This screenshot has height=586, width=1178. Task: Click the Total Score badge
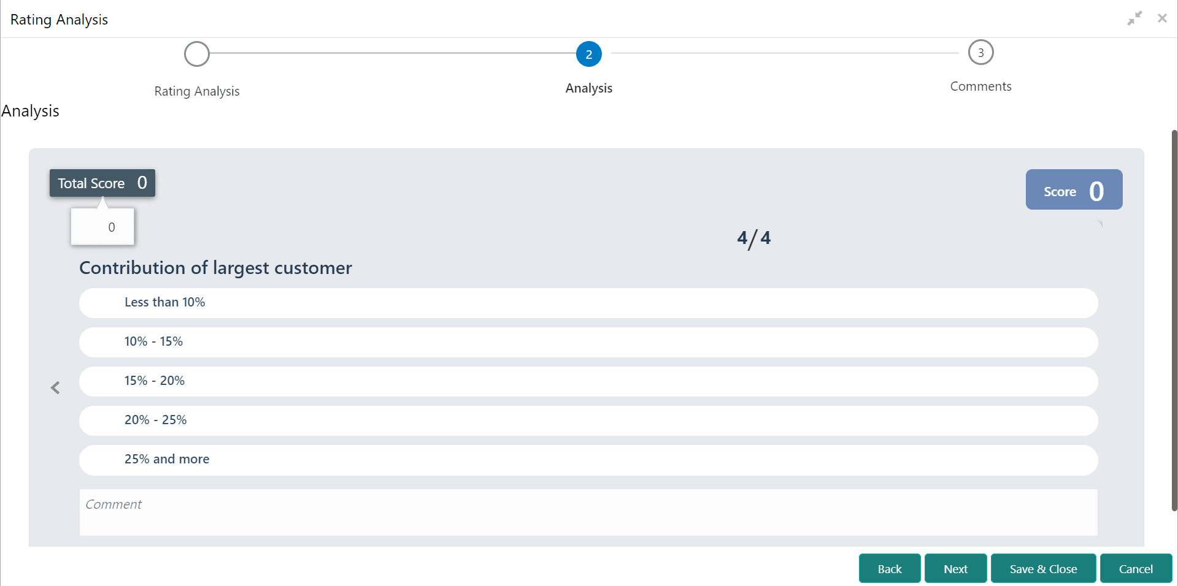click(x=102, y=183)
